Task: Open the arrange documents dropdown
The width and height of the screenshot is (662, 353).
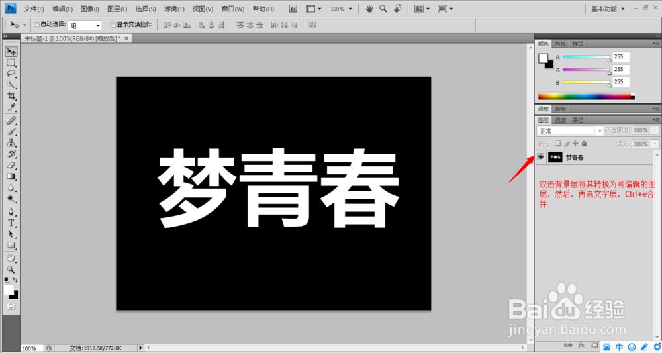Action: click(x=422, y=9)
